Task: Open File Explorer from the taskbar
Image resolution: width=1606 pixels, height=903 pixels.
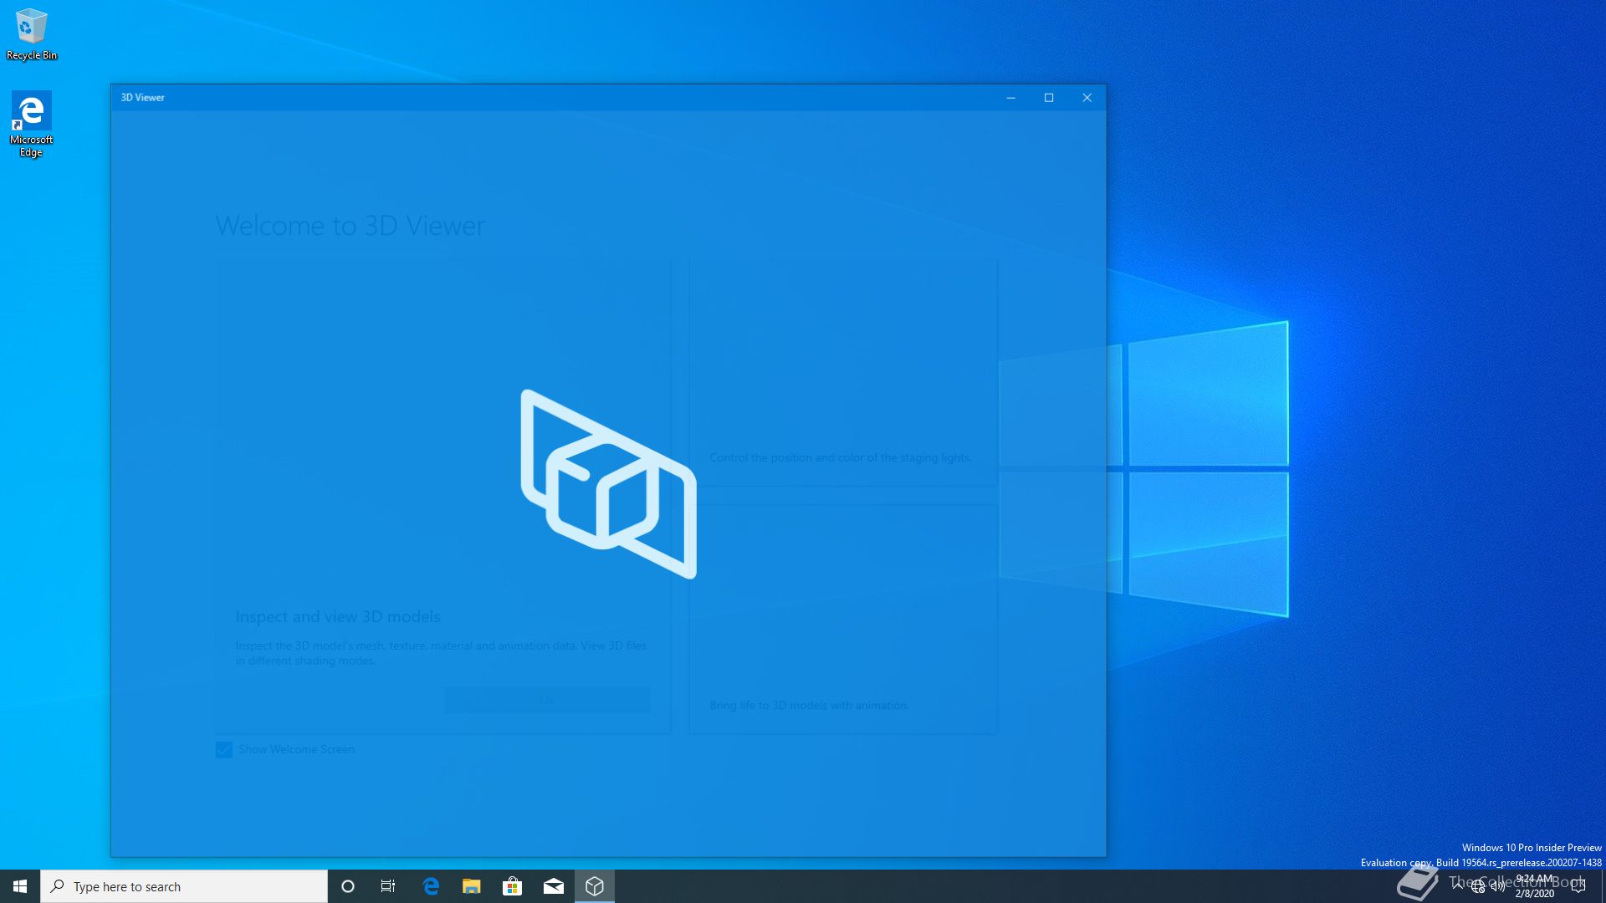Action: (x=472, y=886)
